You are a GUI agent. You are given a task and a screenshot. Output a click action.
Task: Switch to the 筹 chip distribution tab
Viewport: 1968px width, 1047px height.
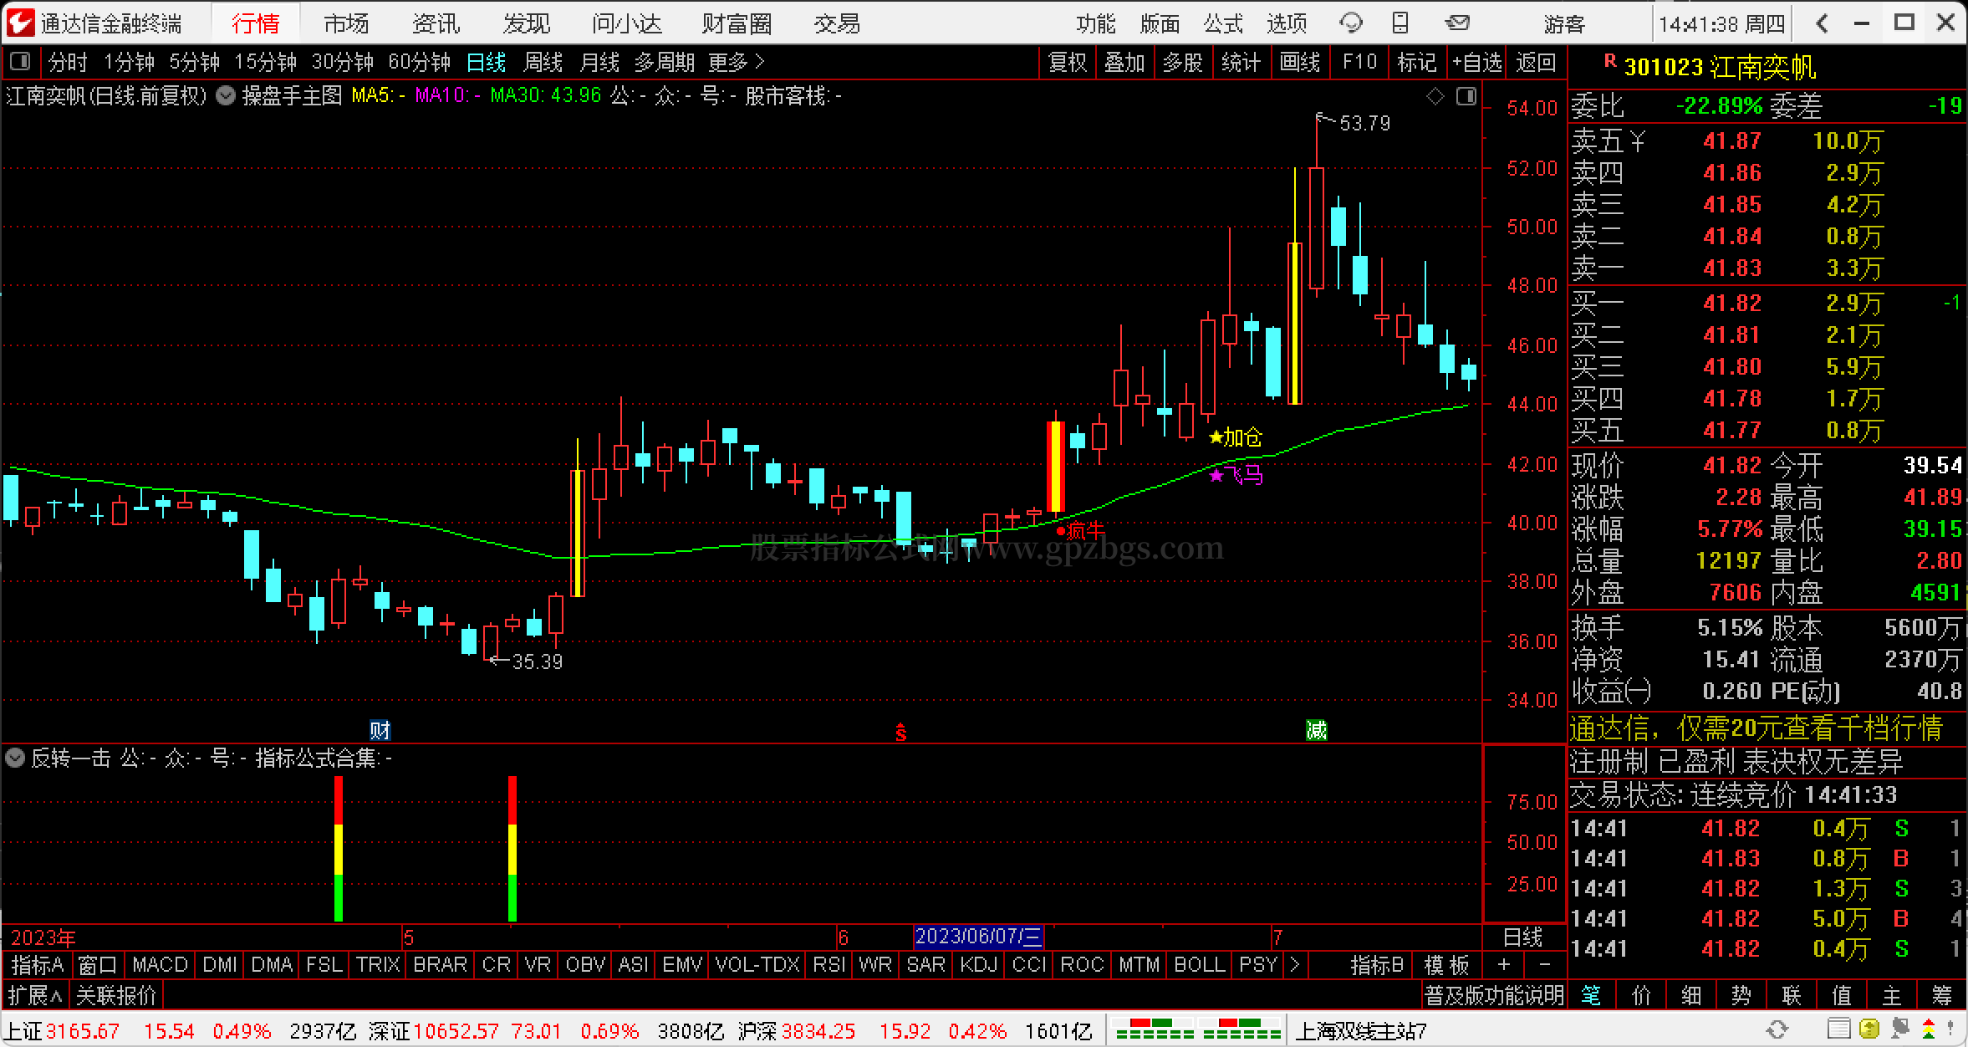(x=1942, y=995)
